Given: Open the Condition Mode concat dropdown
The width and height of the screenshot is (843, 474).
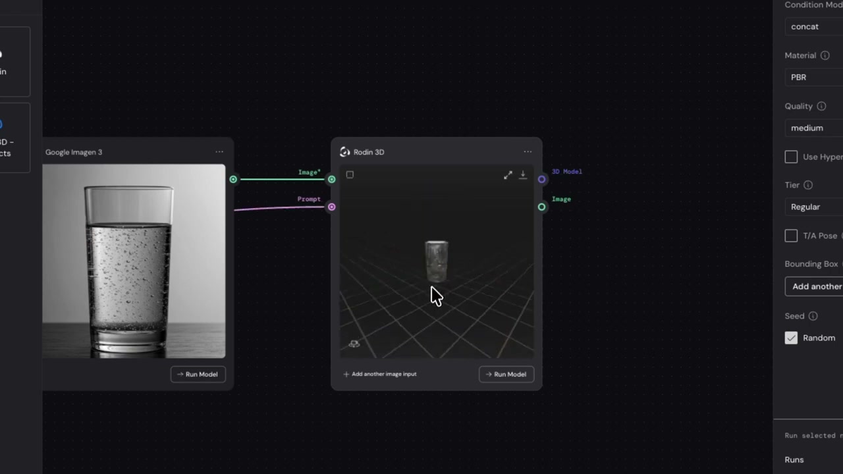Looking at the screenshot, I should tap(814, 26).
